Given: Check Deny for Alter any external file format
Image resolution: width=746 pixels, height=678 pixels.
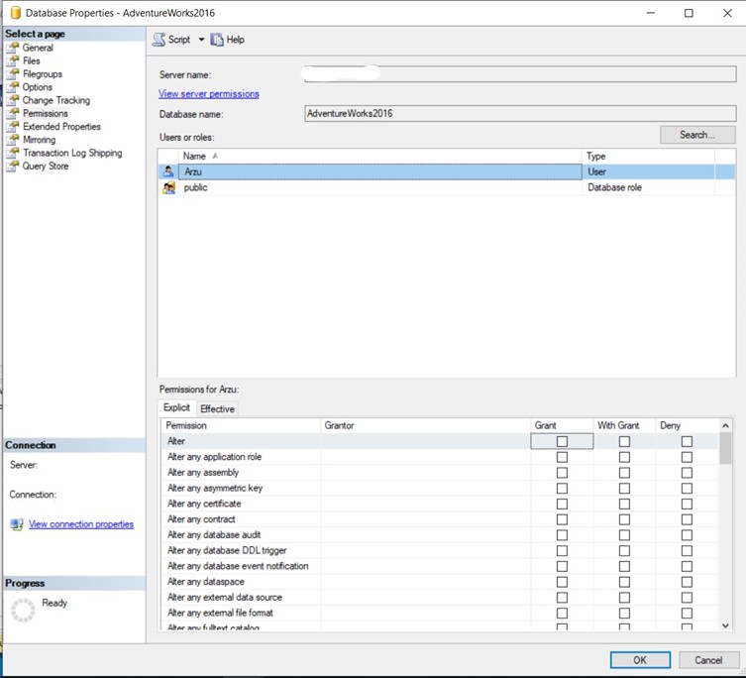Looking at the screenshot, I should point(687,614).
